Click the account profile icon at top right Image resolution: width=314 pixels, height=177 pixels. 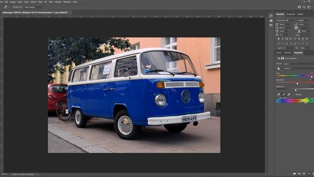coord(299,7)
